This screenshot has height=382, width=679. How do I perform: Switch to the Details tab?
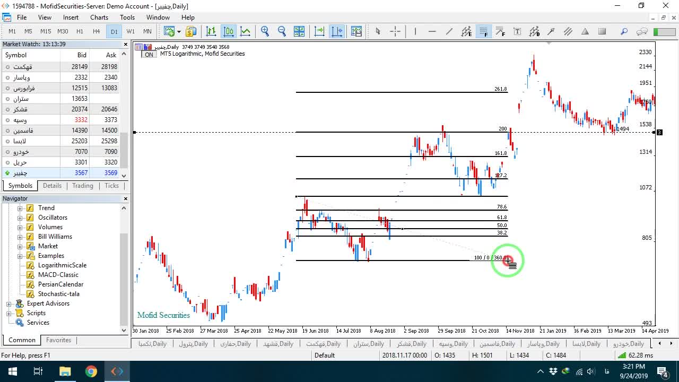52,186
